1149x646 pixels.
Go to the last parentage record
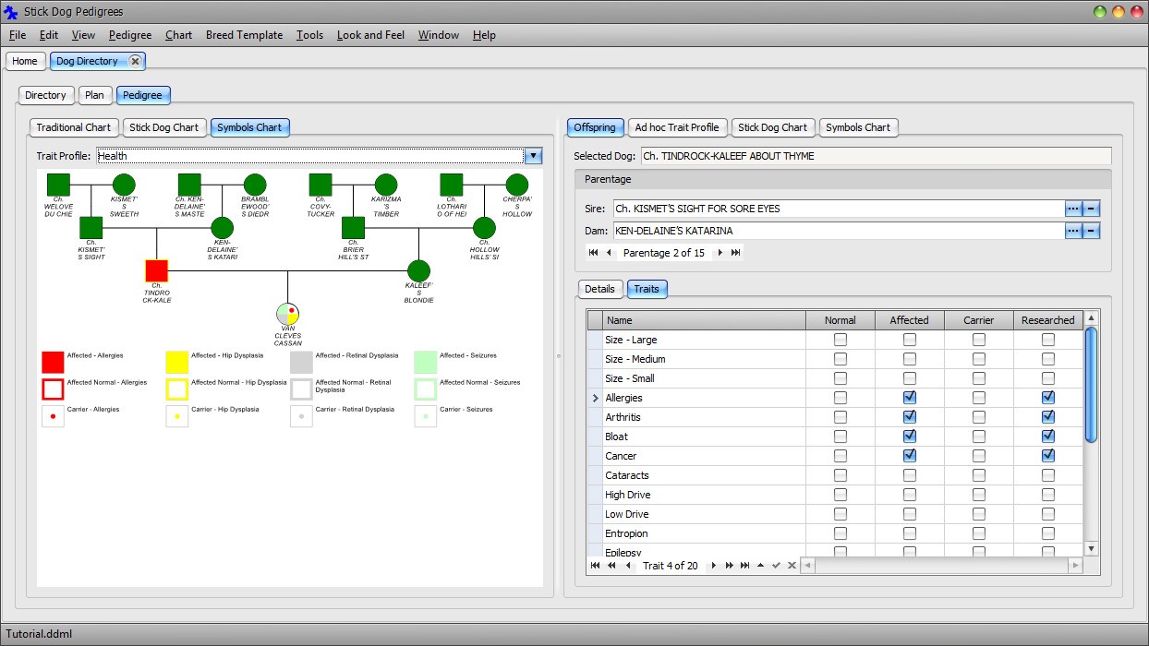click(x=736, y=253)
